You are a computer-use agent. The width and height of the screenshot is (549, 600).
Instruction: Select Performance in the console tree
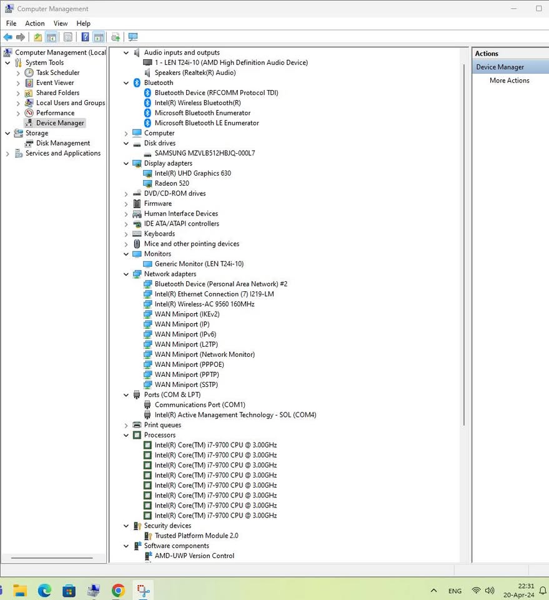(56, 113)
